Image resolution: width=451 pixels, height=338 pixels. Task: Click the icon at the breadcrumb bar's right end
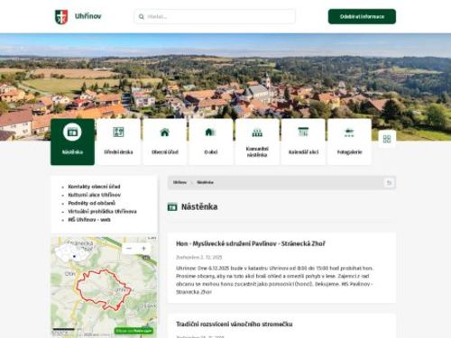(x=389, y=183)
